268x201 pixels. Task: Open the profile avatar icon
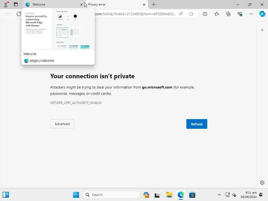click(6, 4)
